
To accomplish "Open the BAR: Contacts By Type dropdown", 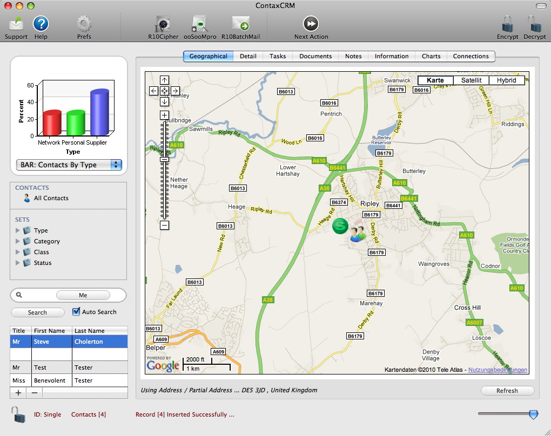I will click(69, 165).
